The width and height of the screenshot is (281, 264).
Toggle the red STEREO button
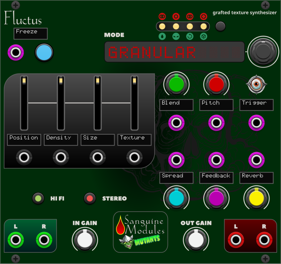(x=90, y=198)
